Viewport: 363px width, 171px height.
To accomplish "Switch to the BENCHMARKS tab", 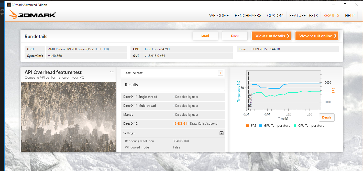I will [x=248, y=15].
